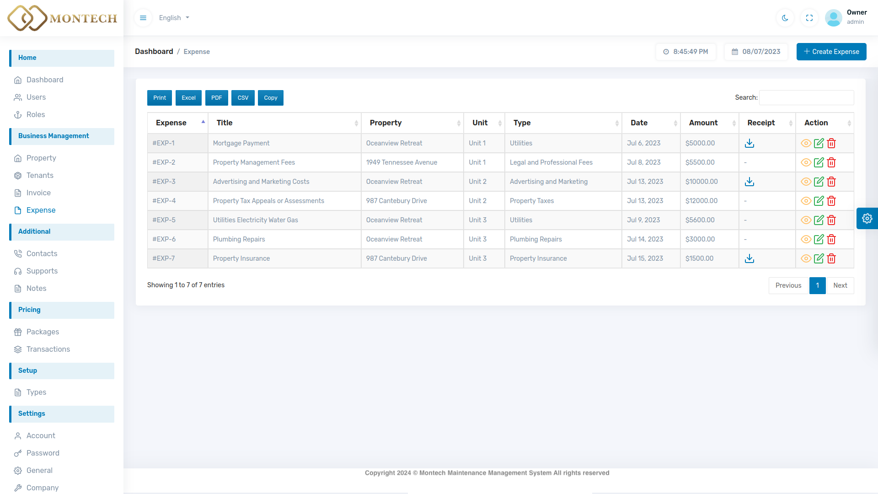This screenshot has height=494, width=878.
Task: Delete the #EXP-6 Plumbing Repairs expense
Action: [x=831, y=239]
